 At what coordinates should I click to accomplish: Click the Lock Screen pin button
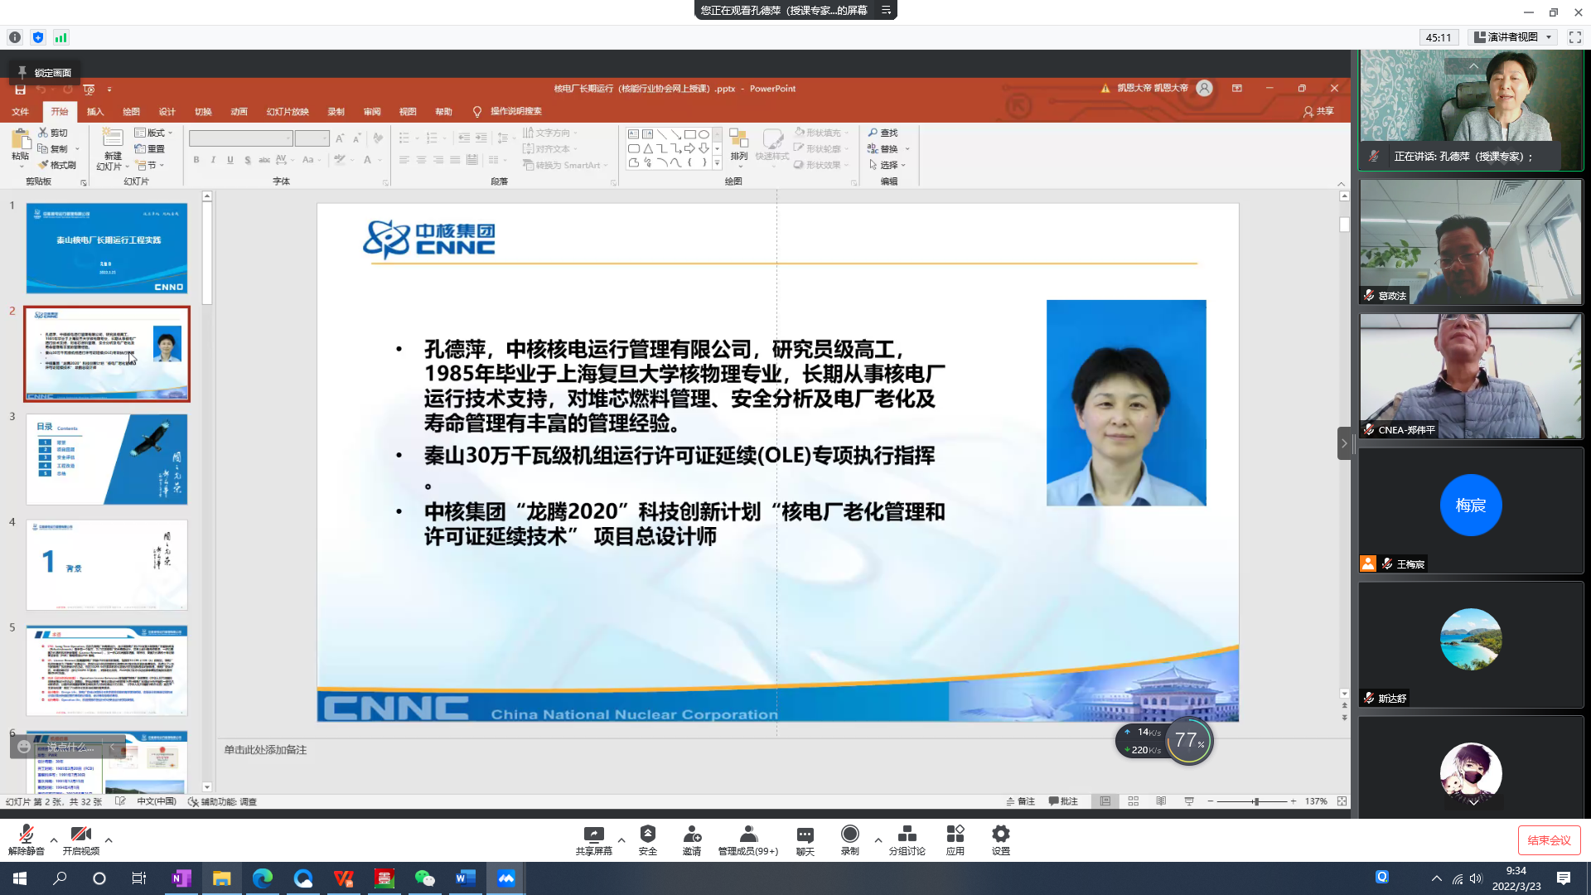(44, 73)
